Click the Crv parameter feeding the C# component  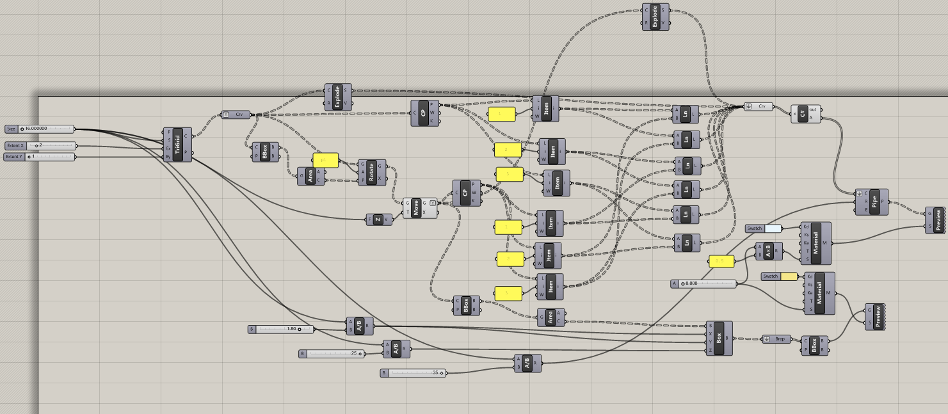click(x=759, y=107)
